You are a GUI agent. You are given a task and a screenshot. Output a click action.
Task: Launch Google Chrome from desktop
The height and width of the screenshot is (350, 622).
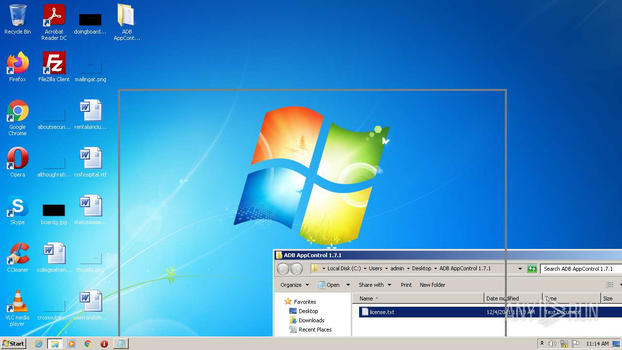point(17,118)
